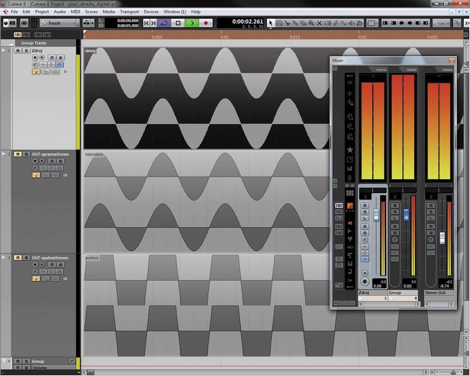
Task: Click the Stop transport button
Action: [x=178, y=23]
